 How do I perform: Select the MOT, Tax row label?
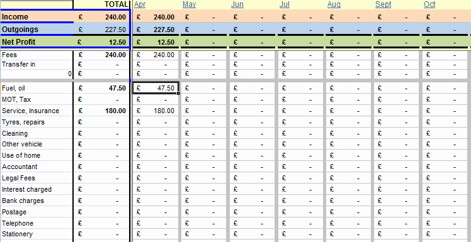point(37,99)
